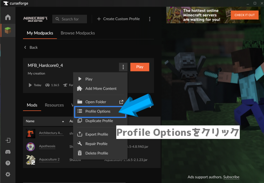The image size is (264, 183).
Task: Click the MFB_Hardcore0_4 profile title
Action: (45, 65)
